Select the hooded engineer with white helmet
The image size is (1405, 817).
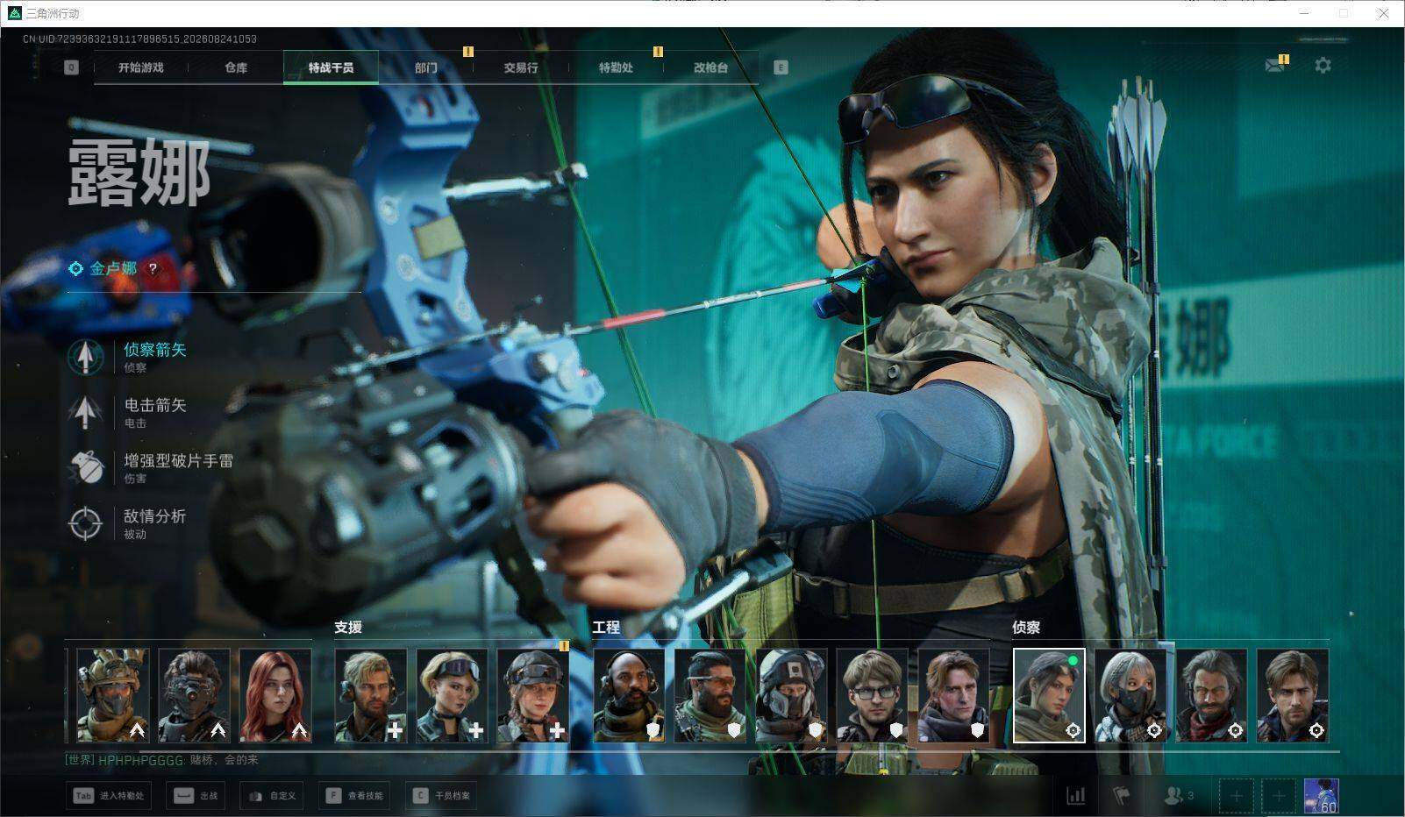792,695
